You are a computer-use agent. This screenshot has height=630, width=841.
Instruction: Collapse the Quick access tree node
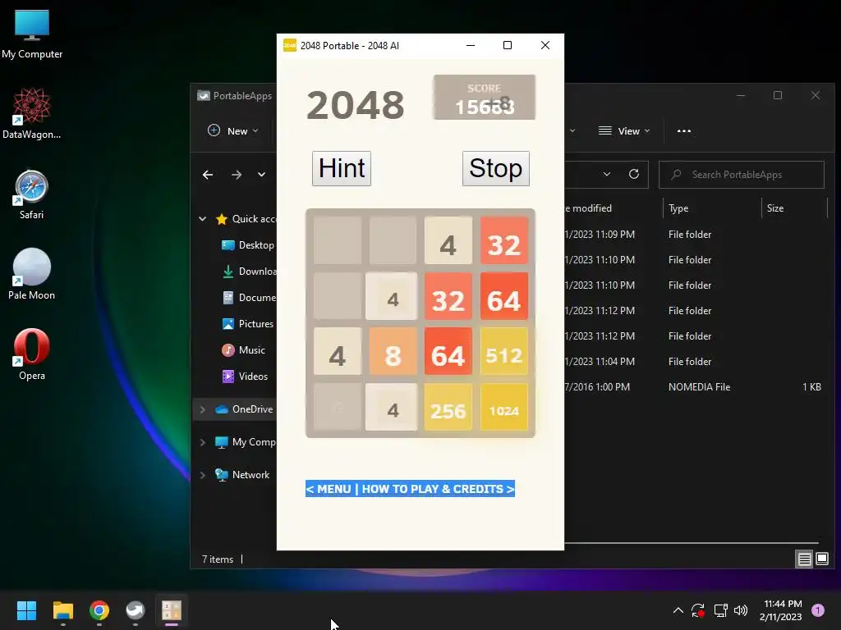tap(203, 218)
